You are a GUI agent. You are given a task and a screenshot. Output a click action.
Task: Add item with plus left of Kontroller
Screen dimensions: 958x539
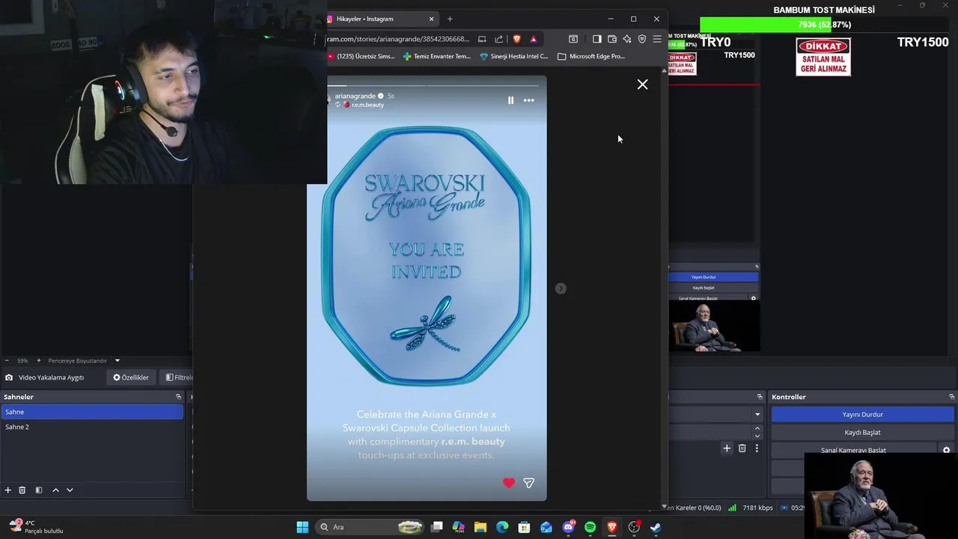[x=726, y=448]
